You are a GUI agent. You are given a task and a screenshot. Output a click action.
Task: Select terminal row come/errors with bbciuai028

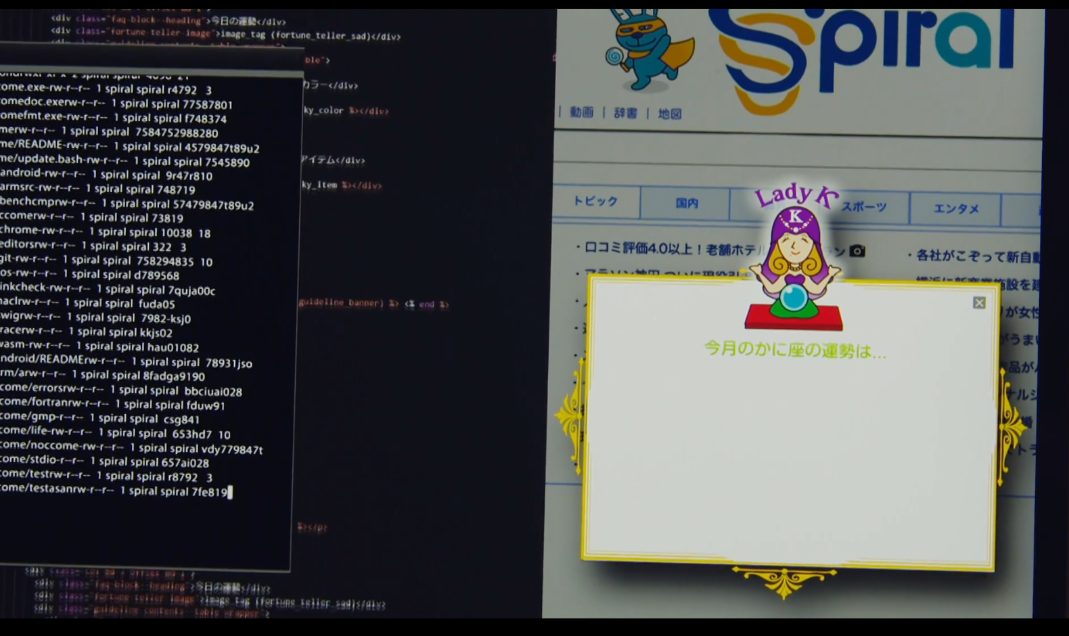(122, 390)
